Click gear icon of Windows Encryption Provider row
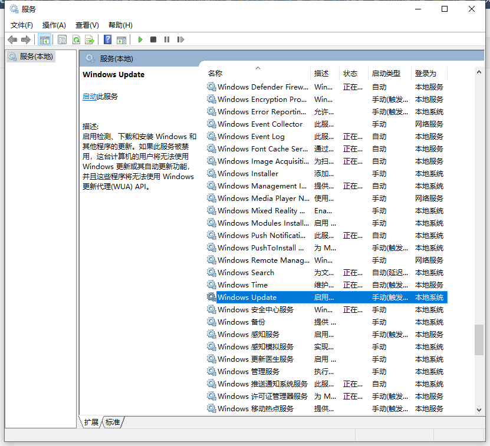The height and width of the screenshot is (446, 490). pos(212,100)
